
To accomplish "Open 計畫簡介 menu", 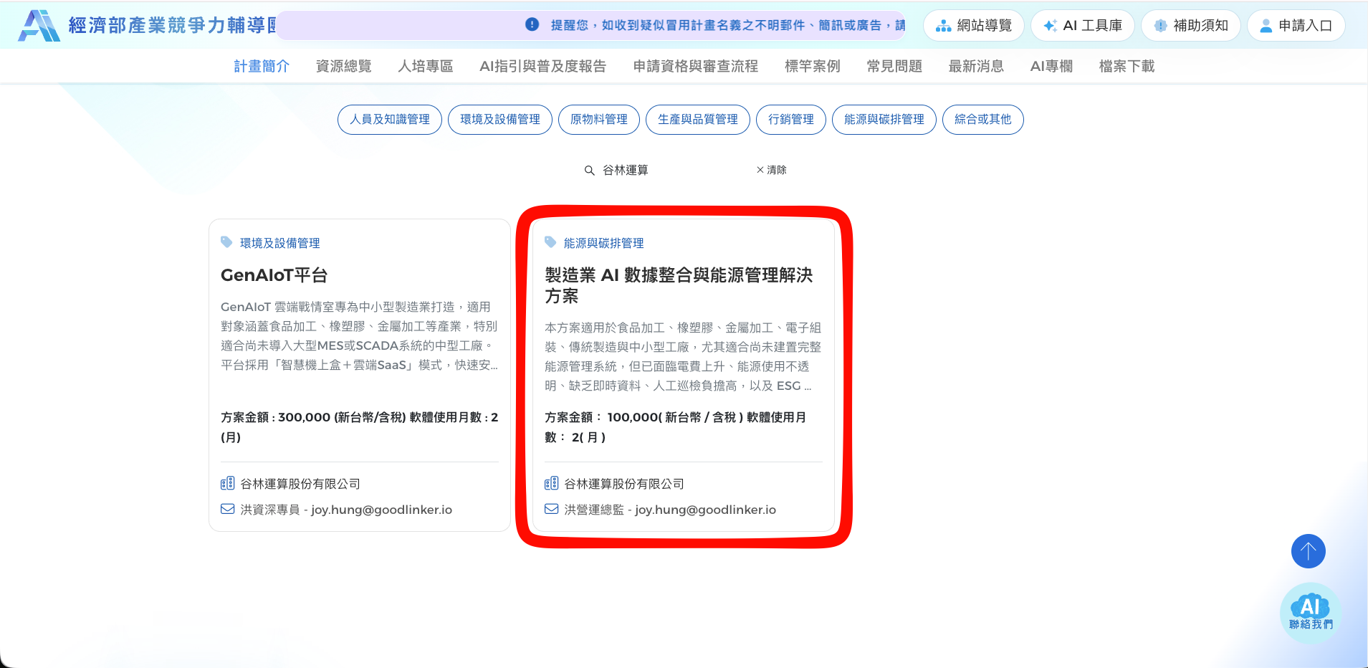I will (x=262, y=66).
